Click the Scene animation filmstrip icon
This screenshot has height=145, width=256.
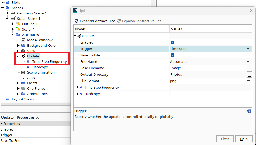click(x=23, y=72)
